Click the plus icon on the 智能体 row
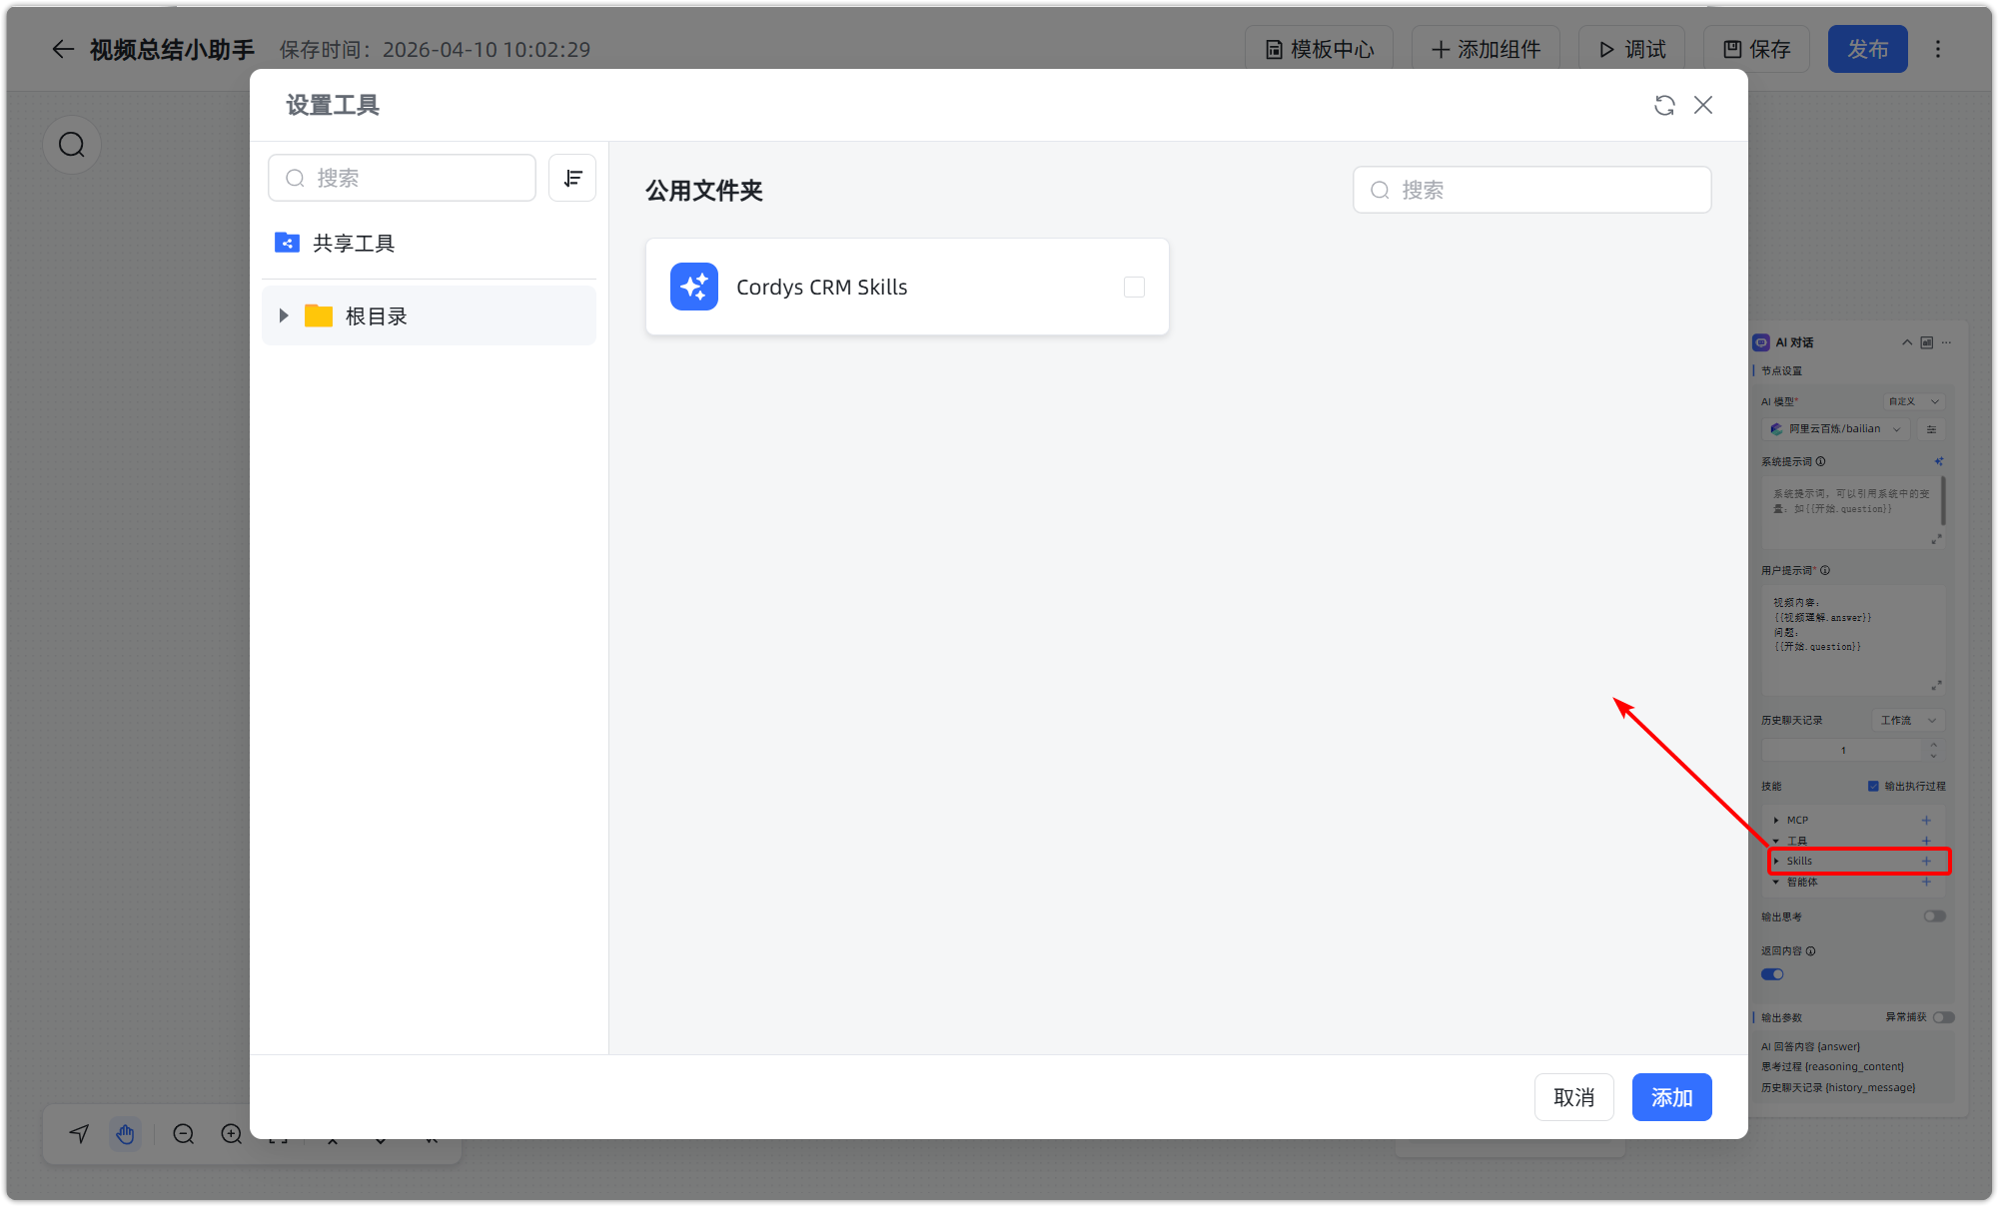 coord(1926,882)
